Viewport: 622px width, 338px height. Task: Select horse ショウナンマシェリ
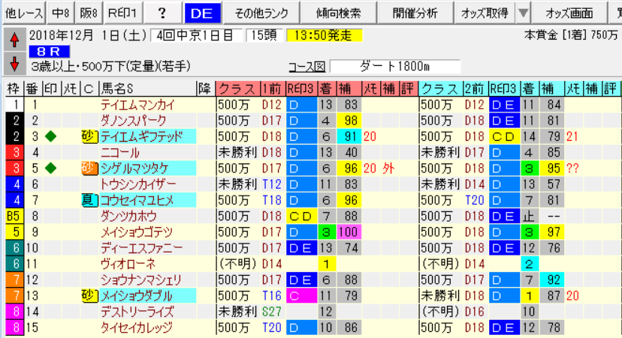[x=141, y=280]
